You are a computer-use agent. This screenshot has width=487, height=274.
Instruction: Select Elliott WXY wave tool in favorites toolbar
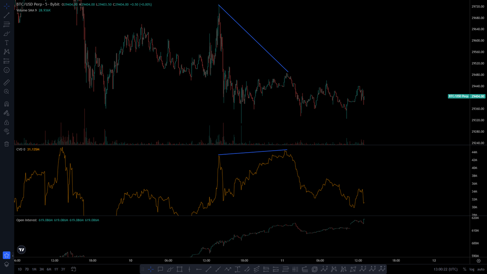click(382, 269)
